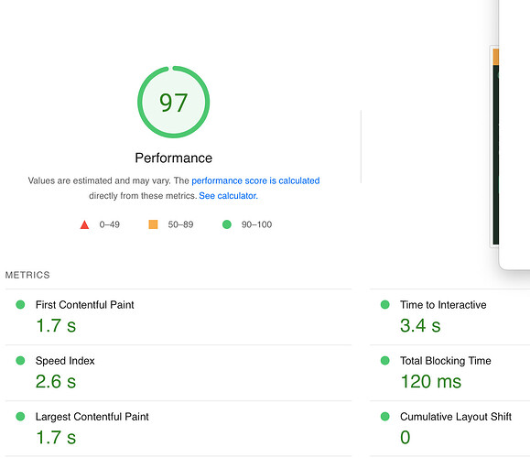Click green dot beside Total Blocking Time
The width and height of the screenshot is (530, 458).
click(x=385, y=360)
